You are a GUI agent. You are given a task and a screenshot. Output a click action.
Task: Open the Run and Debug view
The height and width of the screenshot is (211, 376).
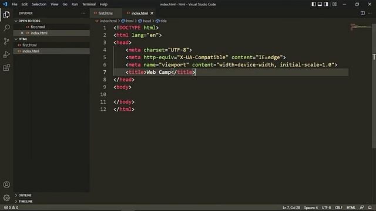tap(6, 55)
